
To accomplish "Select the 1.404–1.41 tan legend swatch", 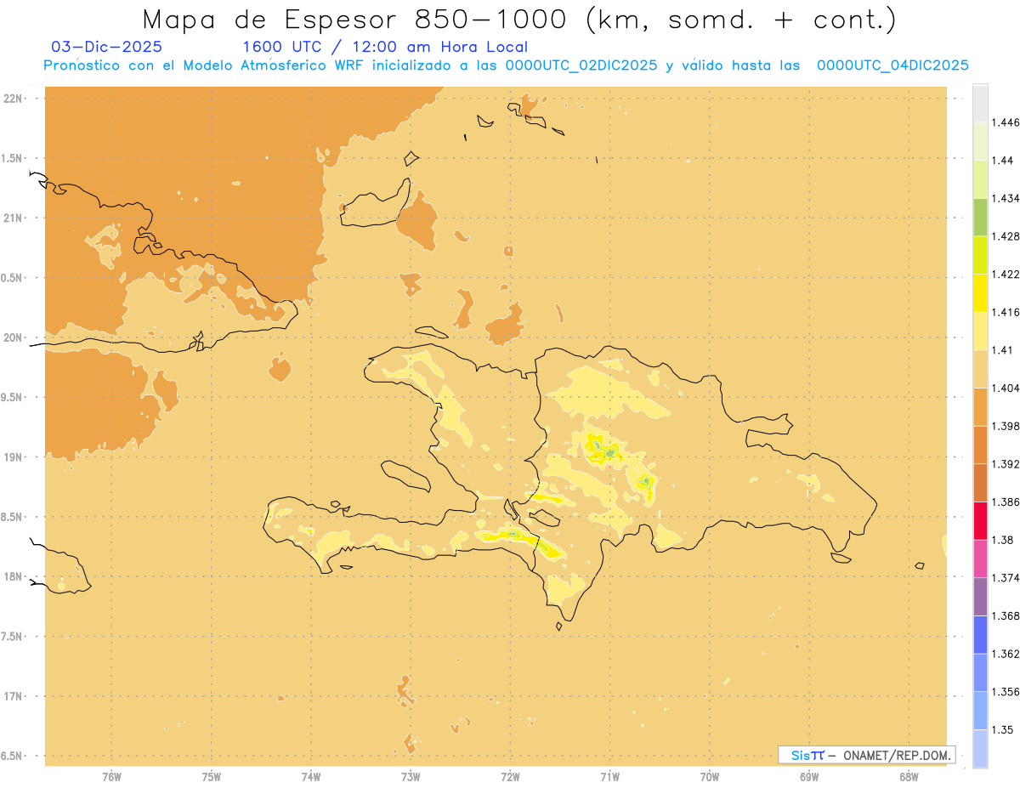I will point(980,369).
